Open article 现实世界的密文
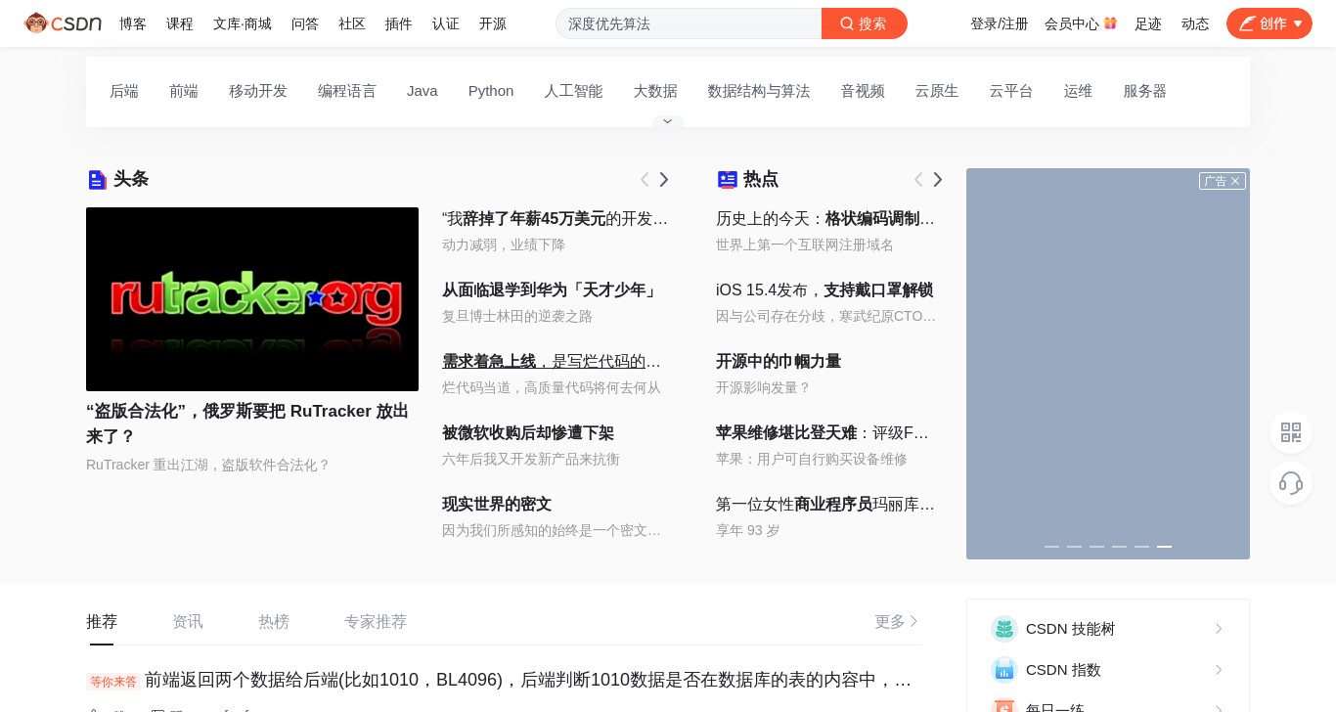The image size is (1336, 712). [497, 505]
